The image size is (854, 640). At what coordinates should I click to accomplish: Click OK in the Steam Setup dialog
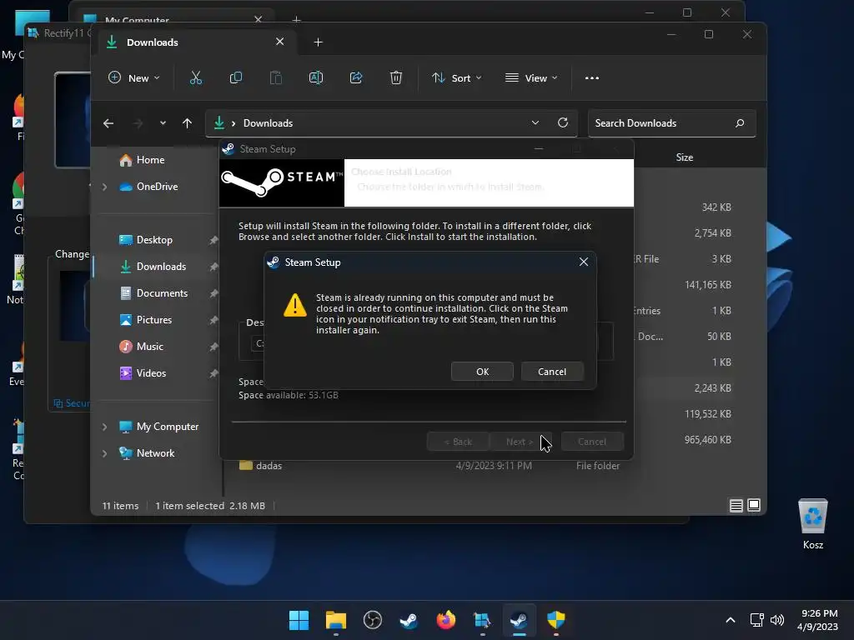(482, 372)
